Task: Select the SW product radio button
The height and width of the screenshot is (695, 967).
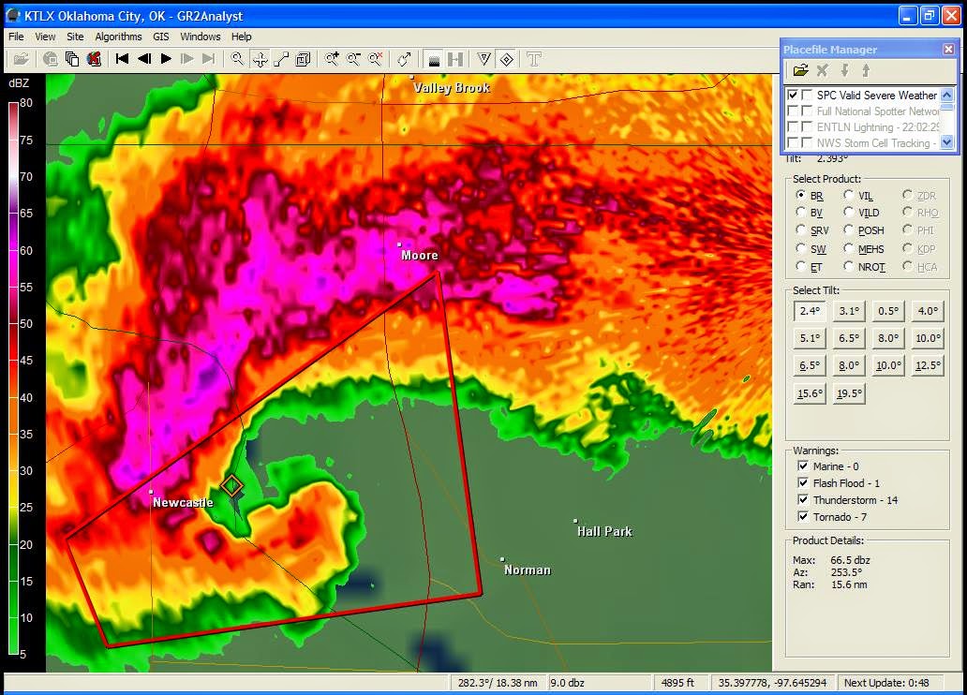Action: pos(801,248)
